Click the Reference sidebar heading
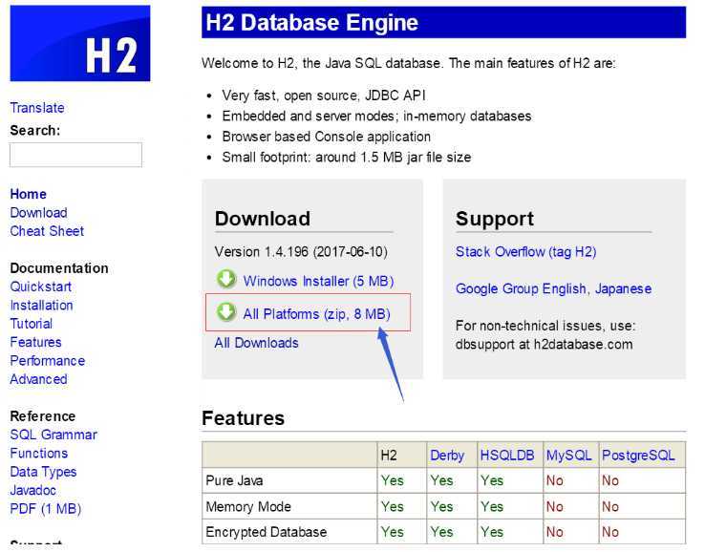Image resolution: width=705 pixels, height=552 pixels. (x=43, y=416)
